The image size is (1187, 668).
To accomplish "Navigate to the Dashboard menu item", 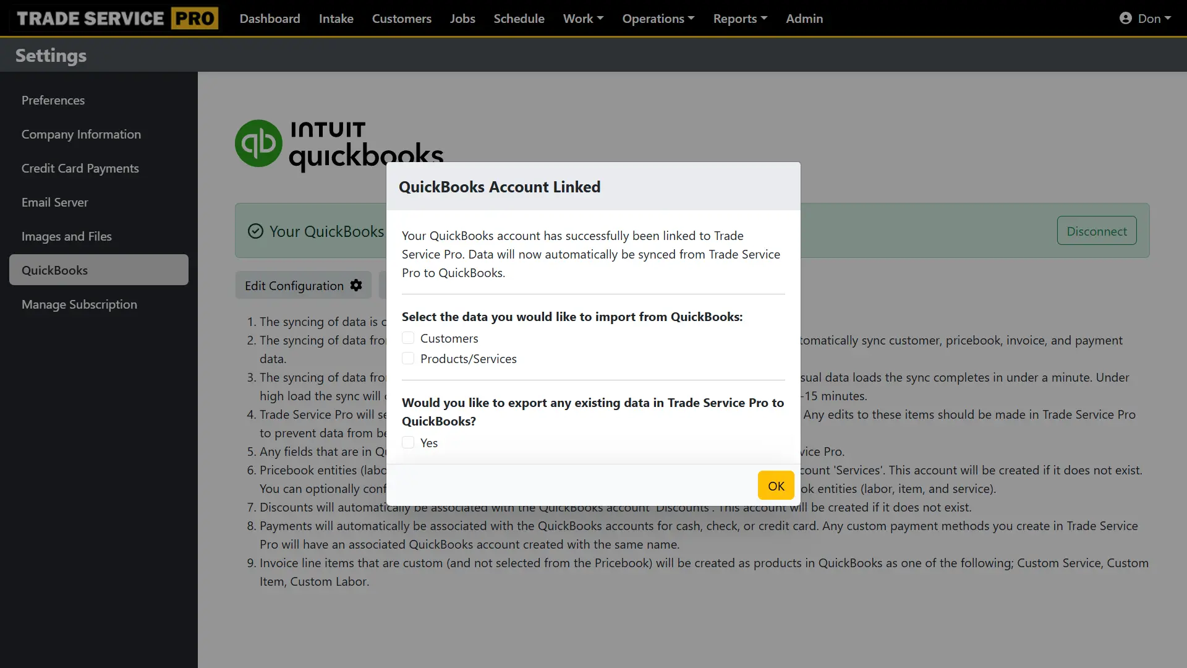I will (270, 18).
